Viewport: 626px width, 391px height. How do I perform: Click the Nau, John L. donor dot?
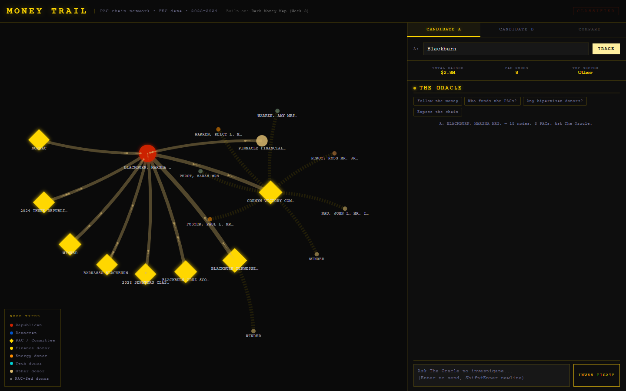(x=345, y=209)
